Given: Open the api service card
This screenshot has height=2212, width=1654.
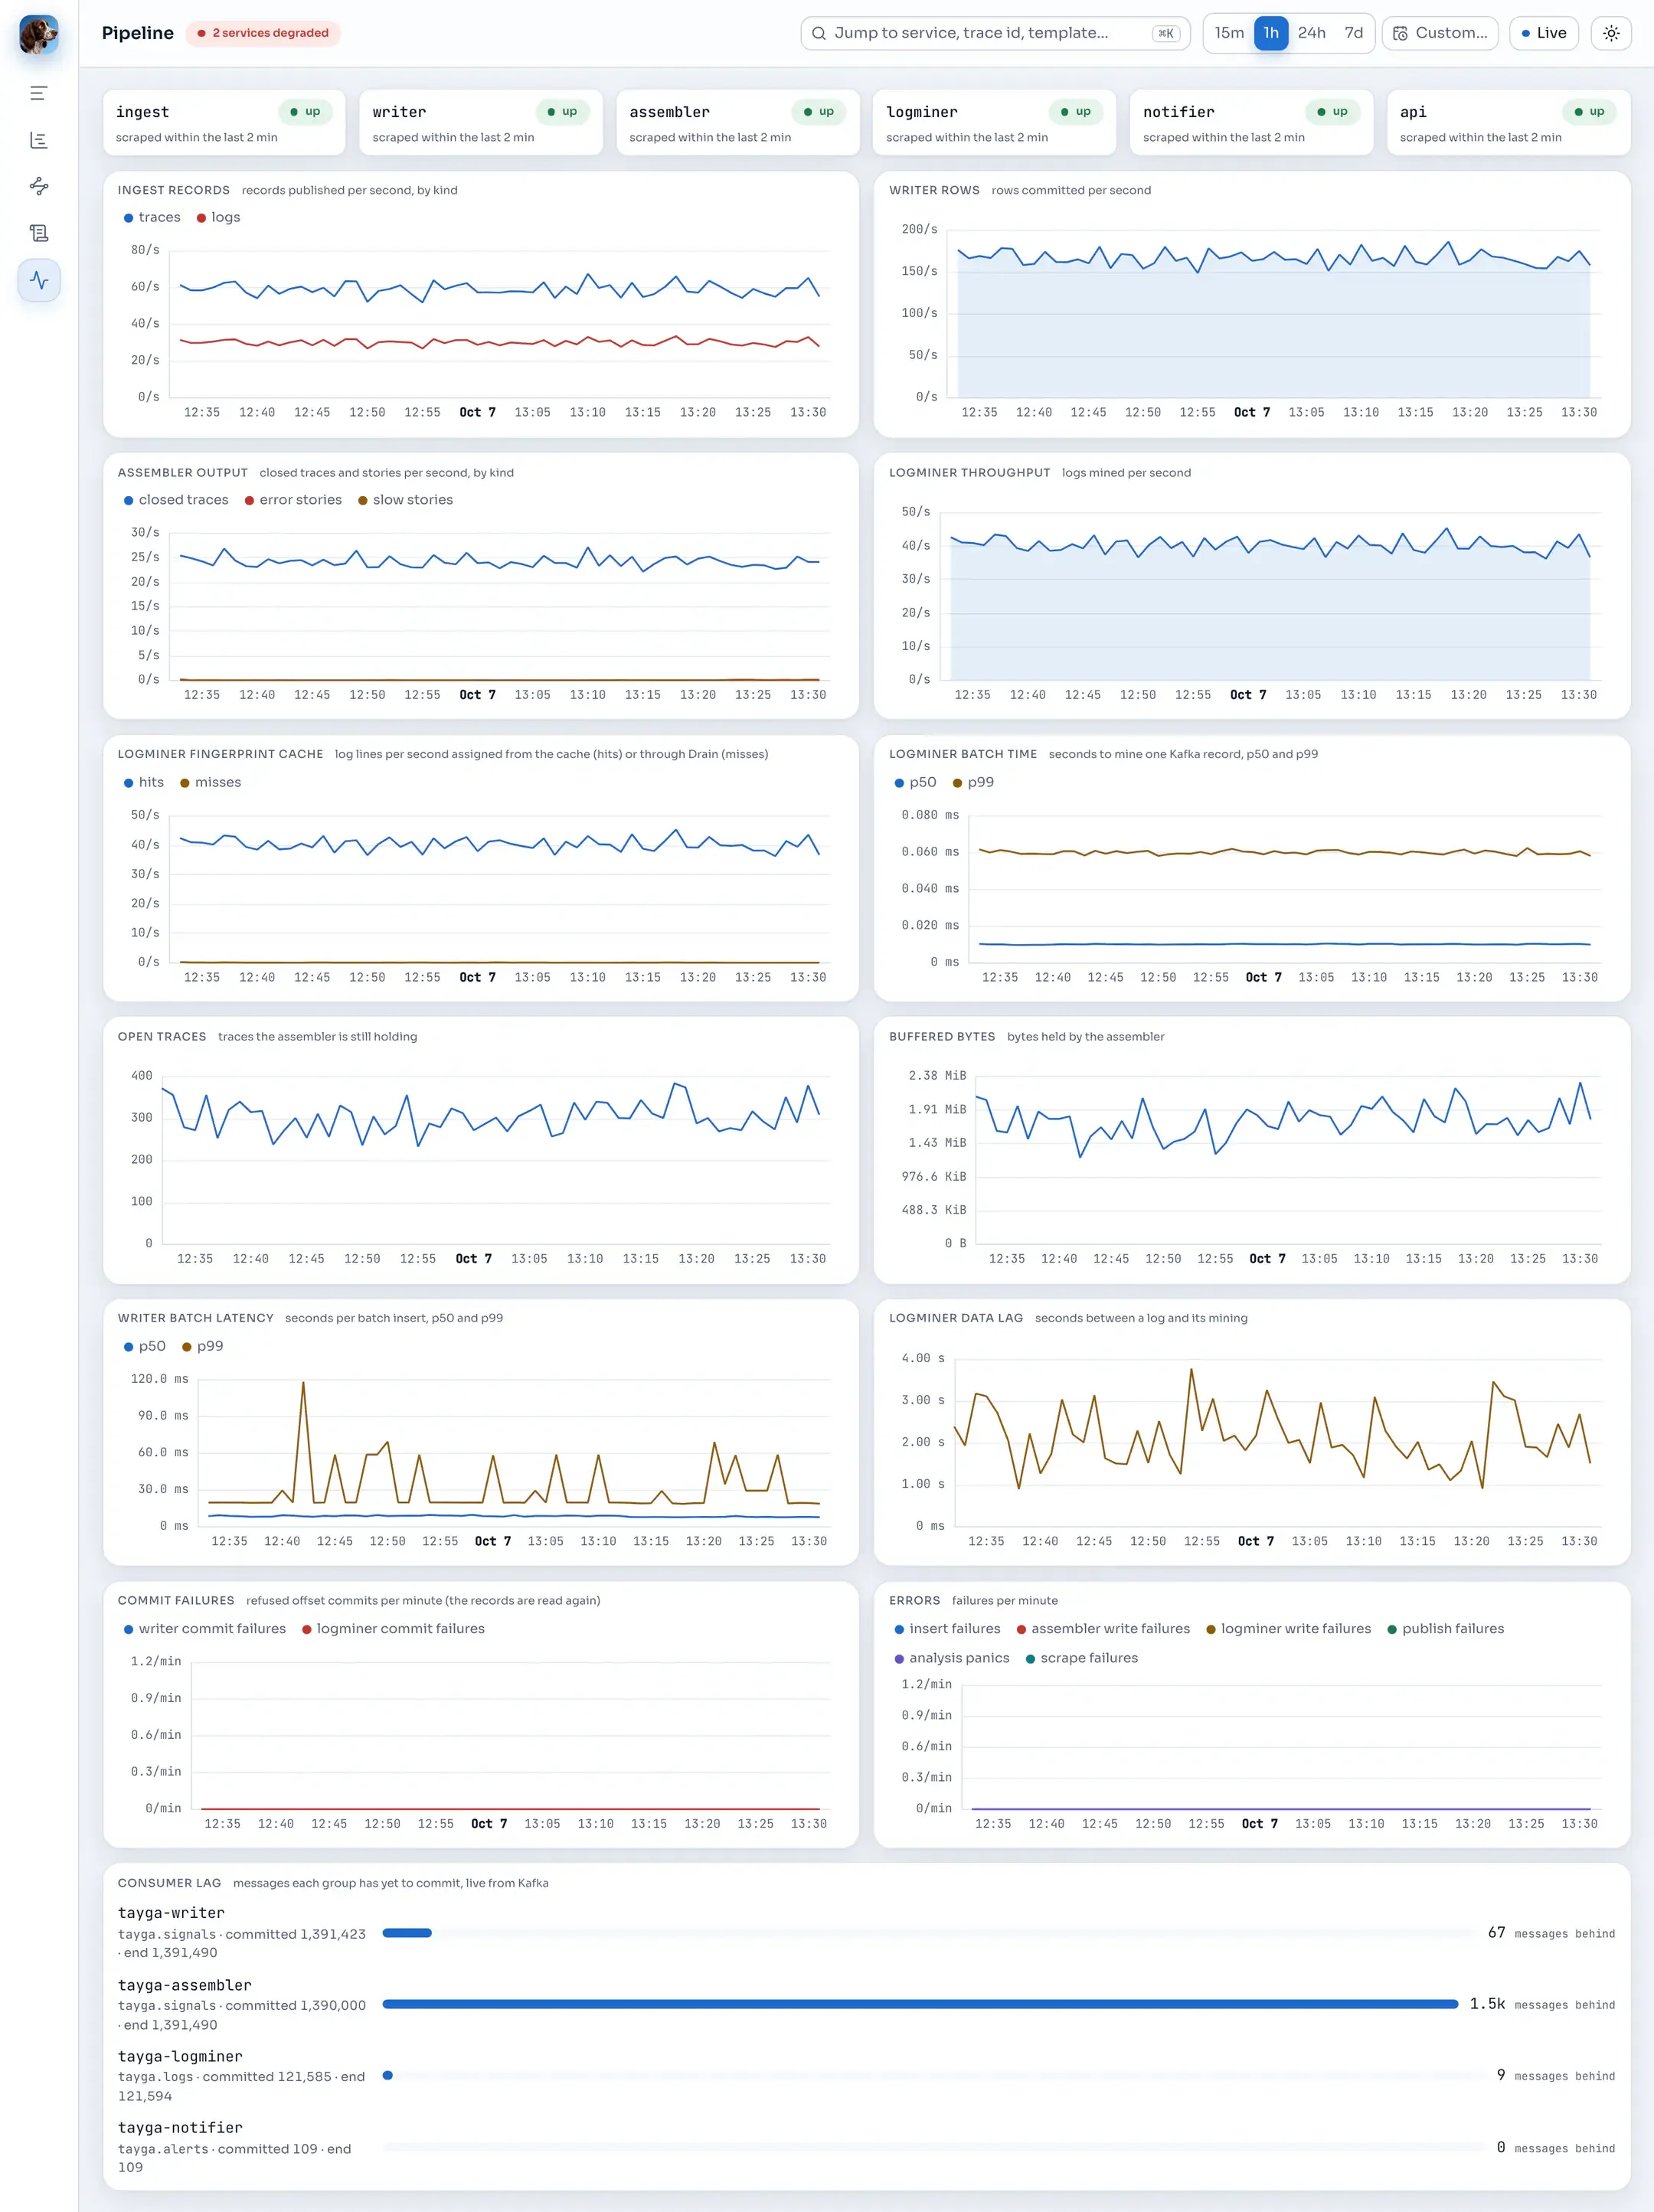Looking at the screenshot, I should 1509,123.
